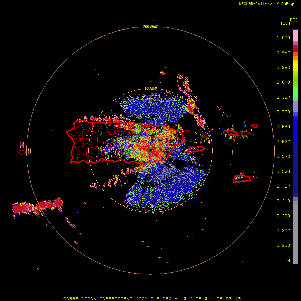Pick the bright yellow color bar segment
Viewport: 301px width, 301px height.
pos(295,66)
